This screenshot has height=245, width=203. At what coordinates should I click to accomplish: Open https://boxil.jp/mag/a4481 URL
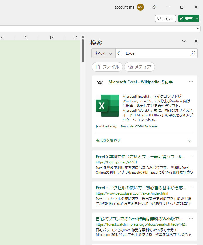(116, 162)
